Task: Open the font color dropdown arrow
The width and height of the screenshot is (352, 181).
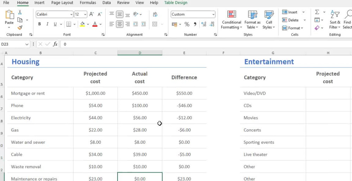Action: 101,24
